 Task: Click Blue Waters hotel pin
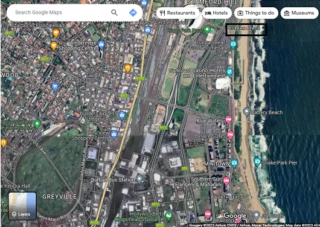pyautogui.click(x=228, y=120)
